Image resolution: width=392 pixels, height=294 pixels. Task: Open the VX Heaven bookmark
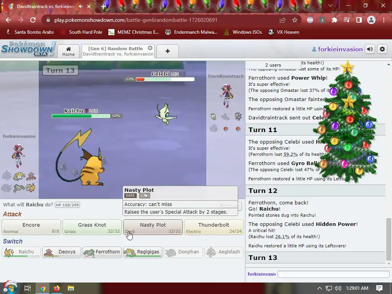tap(284, 32)
